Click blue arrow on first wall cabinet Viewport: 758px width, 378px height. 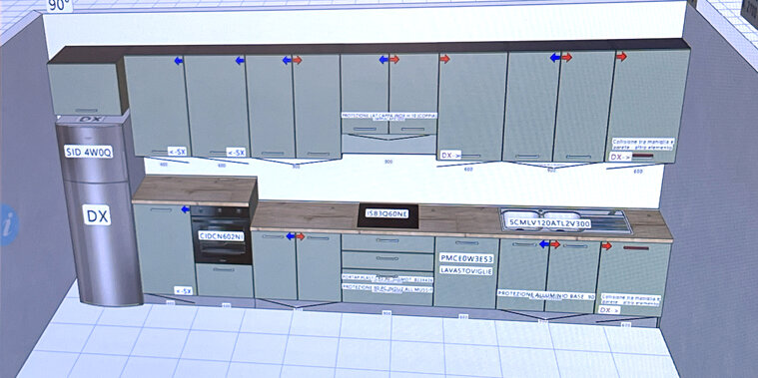(179, 61)
